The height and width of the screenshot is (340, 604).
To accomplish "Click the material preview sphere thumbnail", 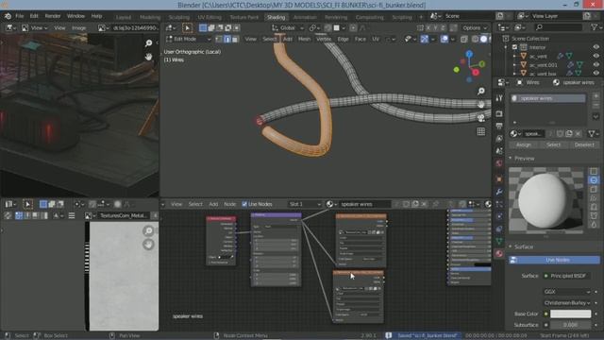I will (546, 200).
